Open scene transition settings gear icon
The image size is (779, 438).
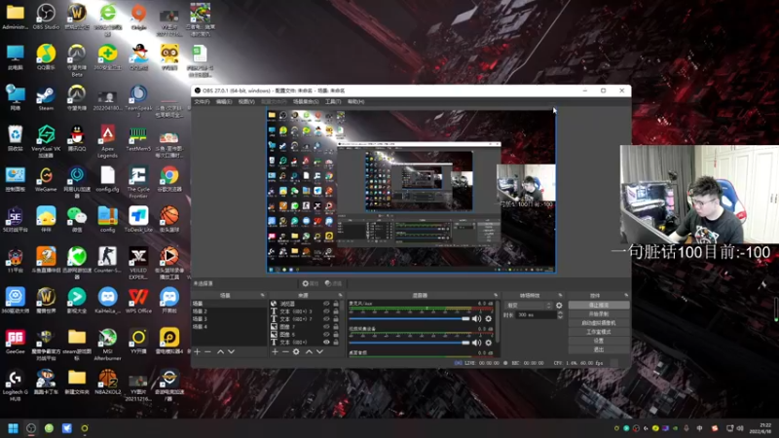pyautogui.click(x=558, y=305)
